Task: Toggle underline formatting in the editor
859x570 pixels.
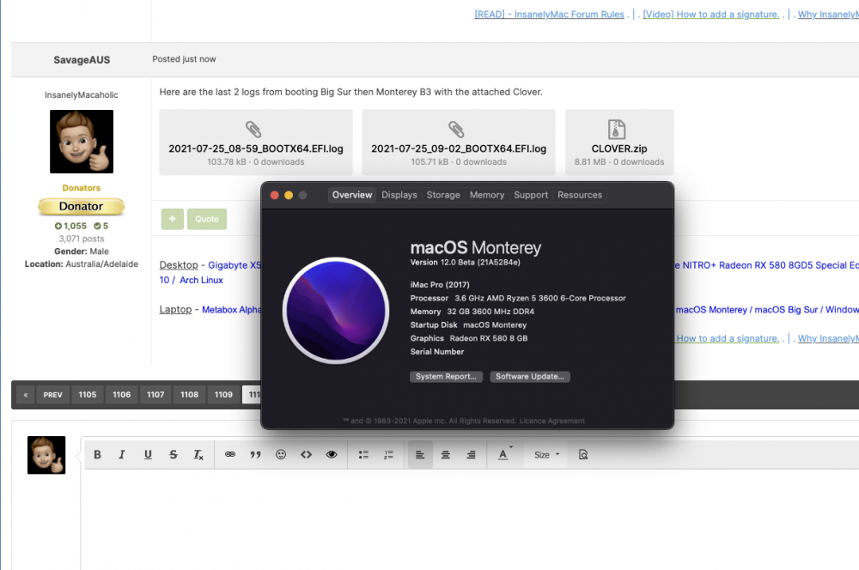Action: tap(148, 454)
